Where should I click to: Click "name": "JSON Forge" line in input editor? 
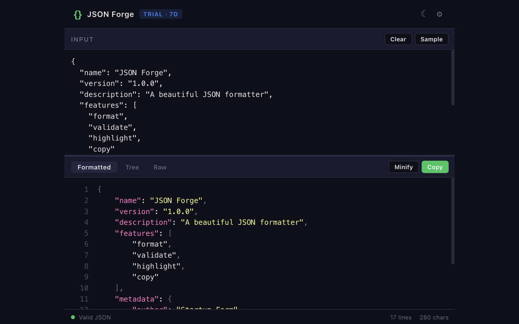(126, 72)
